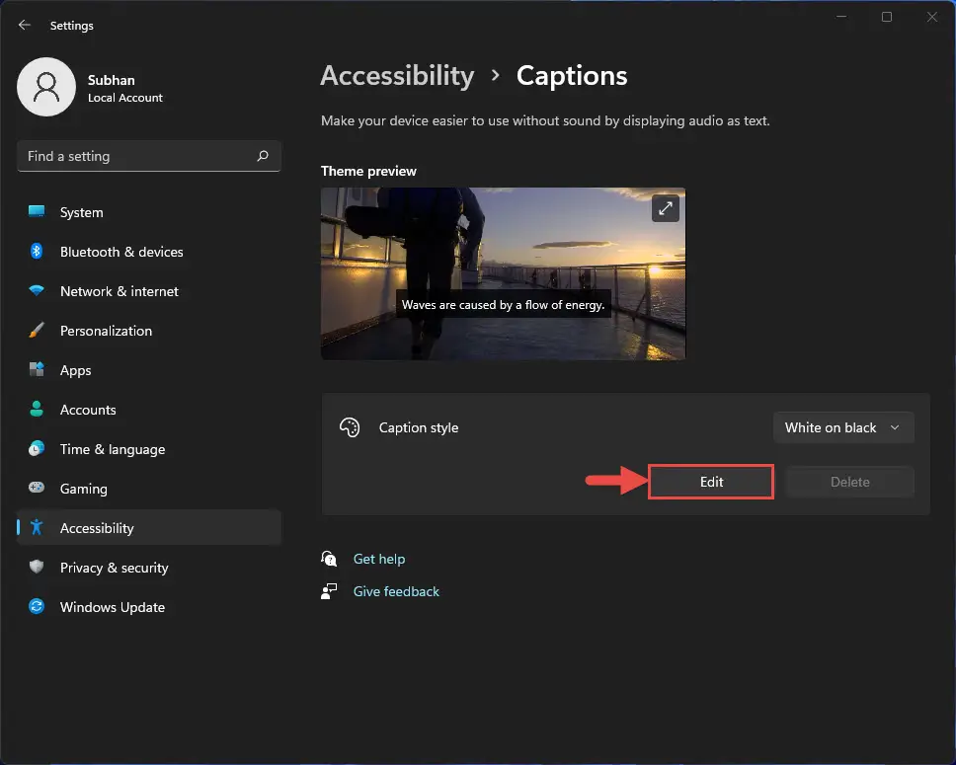Click the Windows Update refresh icon
This screenshot has width=956, height=765.
(x=37, y=606)
